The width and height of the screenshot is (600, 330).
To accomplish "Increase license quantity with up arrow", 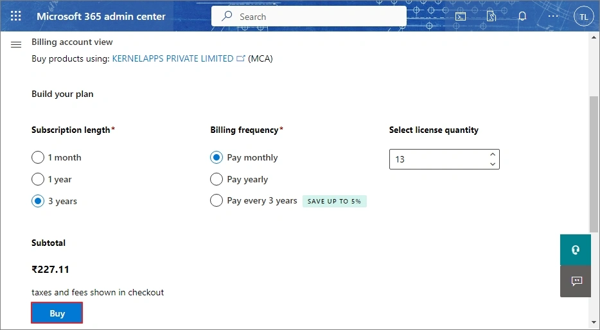I will coord(493,155).
